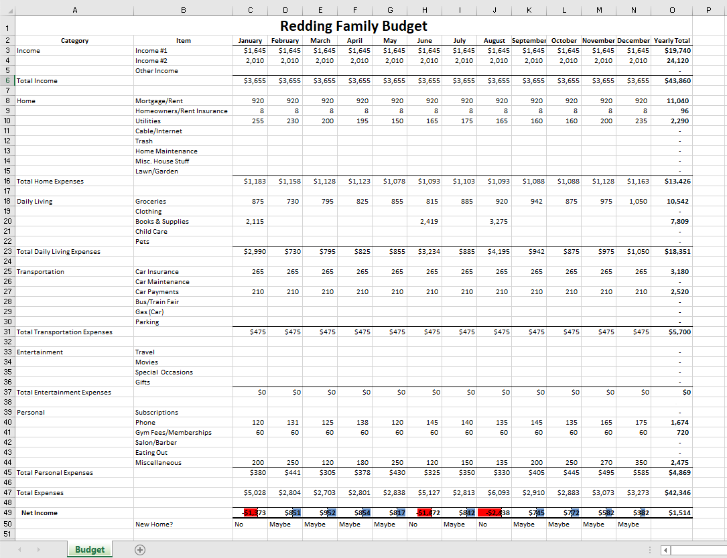Click the "Eating Out" item cell
The width and height of the screenshot is (727, 558).
point(183,453)
